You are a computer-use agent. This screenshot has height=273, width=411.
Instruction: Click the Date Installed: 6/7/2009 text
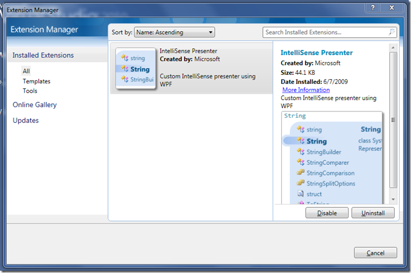click(x=314, y=82)
